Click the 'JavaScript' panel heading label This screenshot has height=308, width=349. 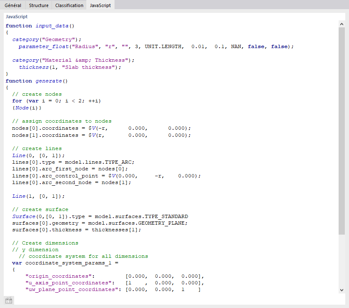pyautogui.click(x=17, y=17)
